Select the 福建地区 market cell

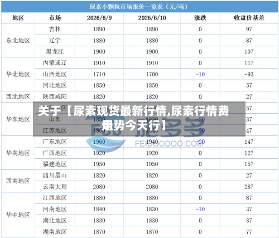[55, 164]
